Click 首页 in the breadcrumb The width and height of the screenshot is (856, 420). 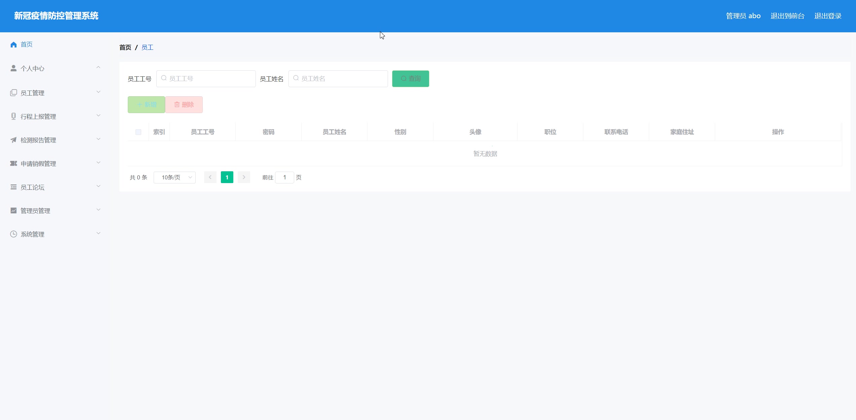tap(125, 47)
